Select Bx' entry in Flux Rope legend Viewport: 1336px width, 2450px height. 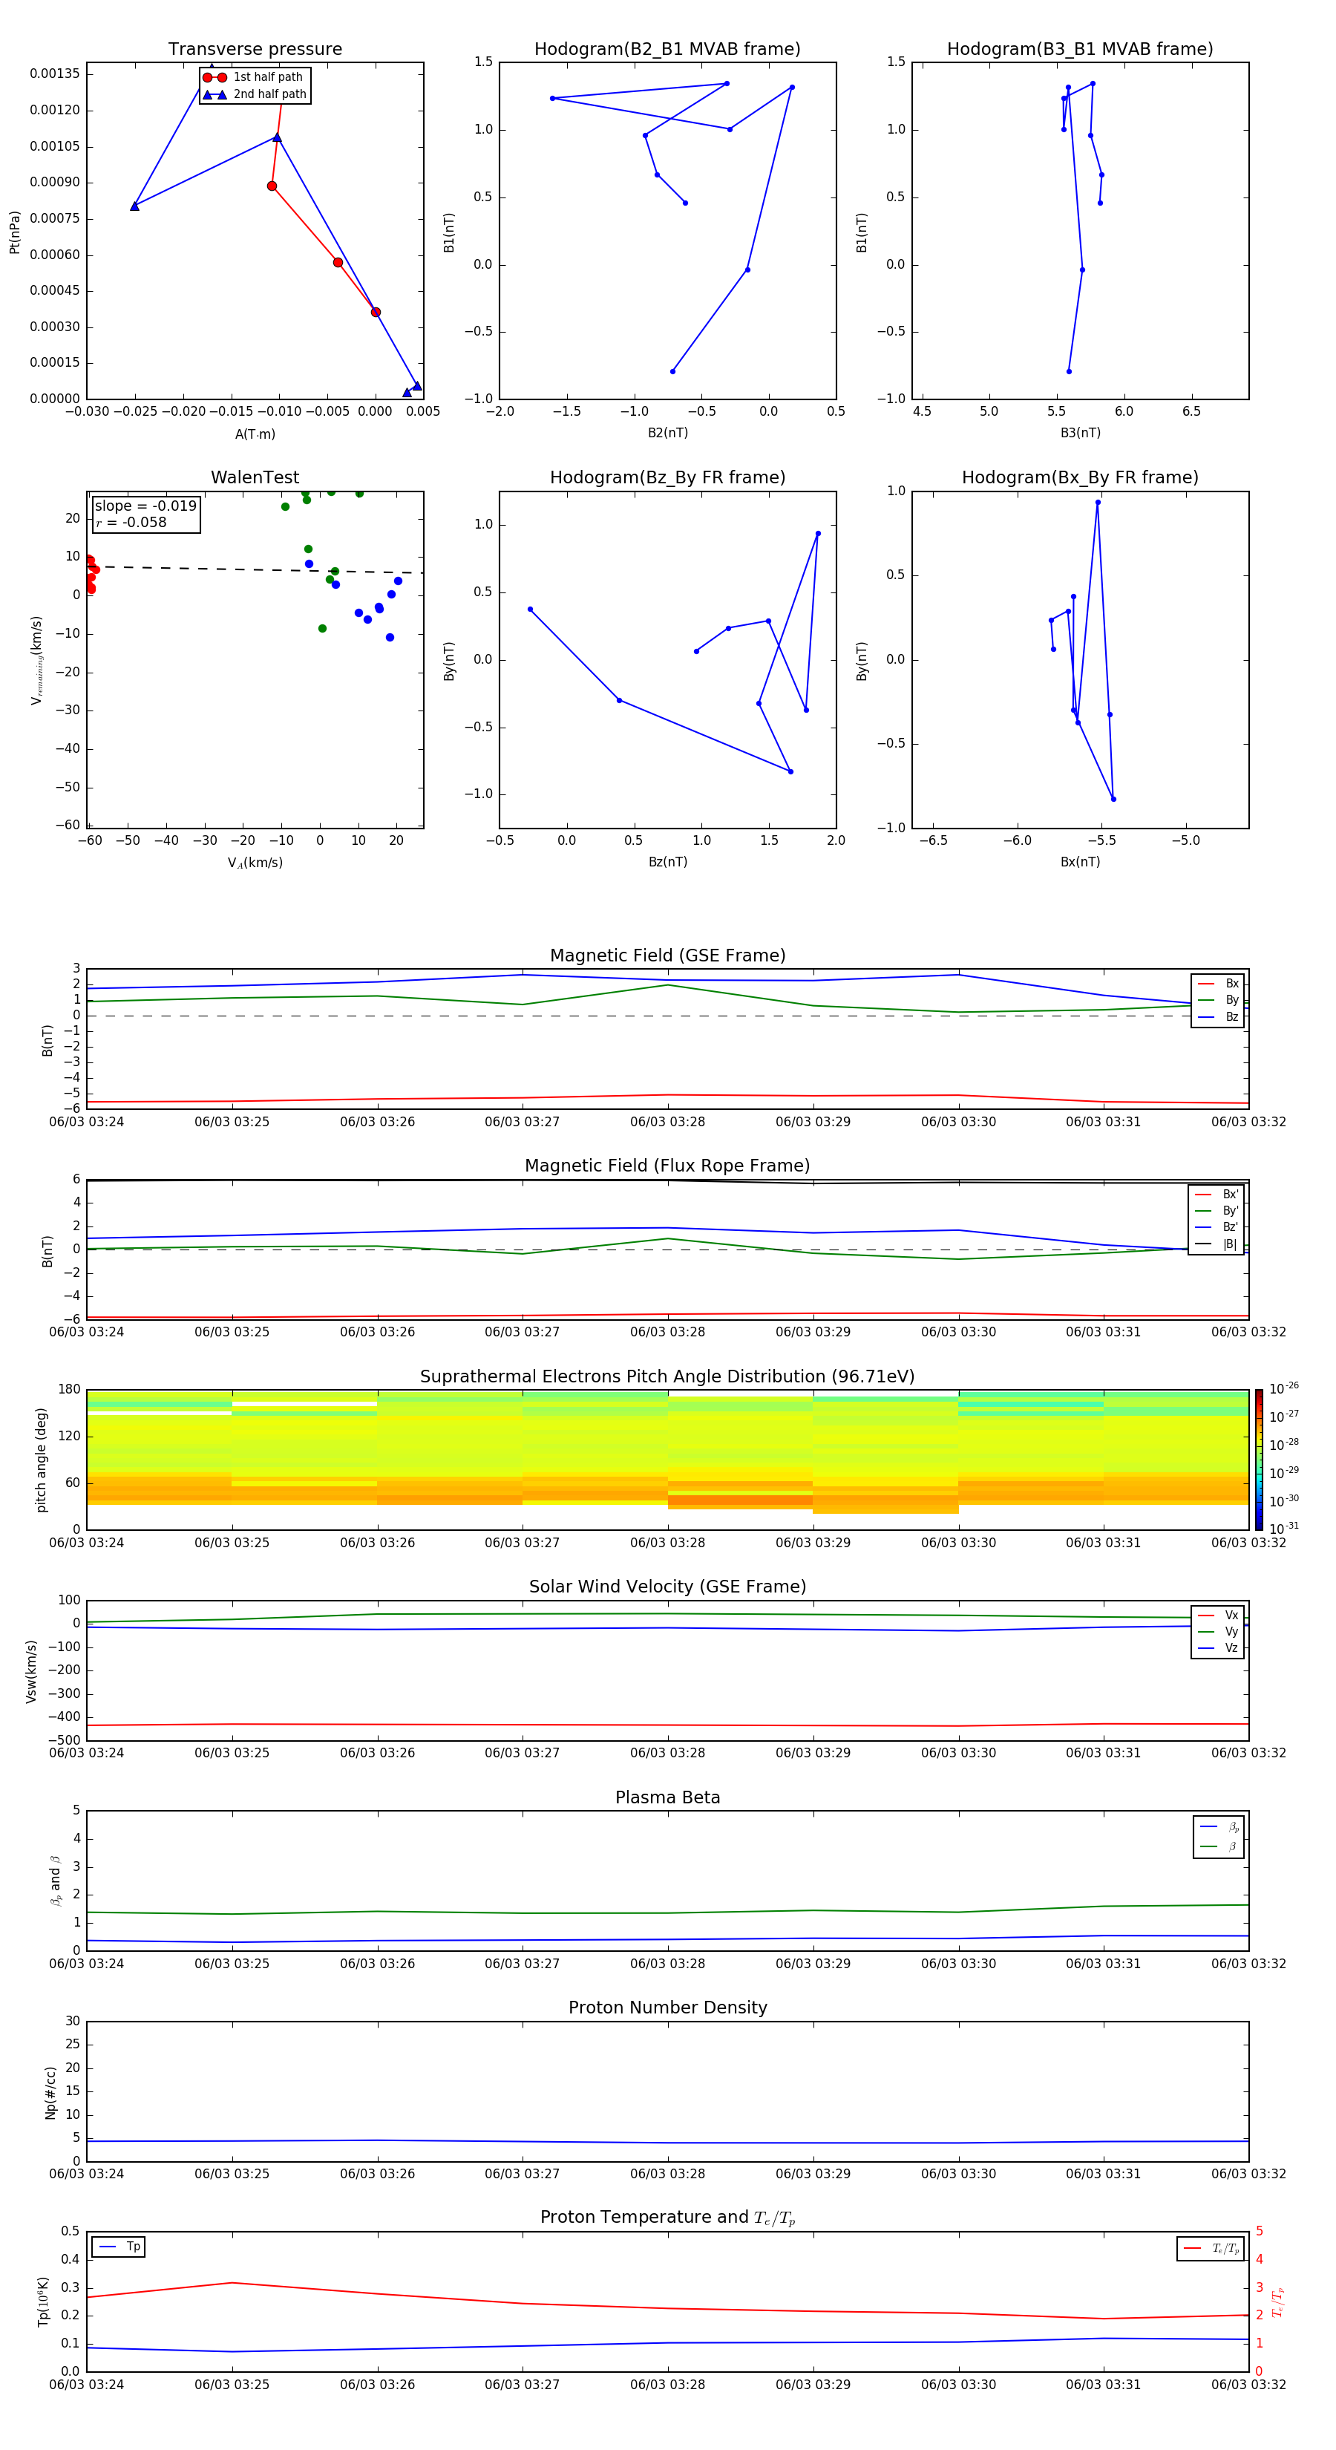pyautogui.click(x=1217, y=1195)
